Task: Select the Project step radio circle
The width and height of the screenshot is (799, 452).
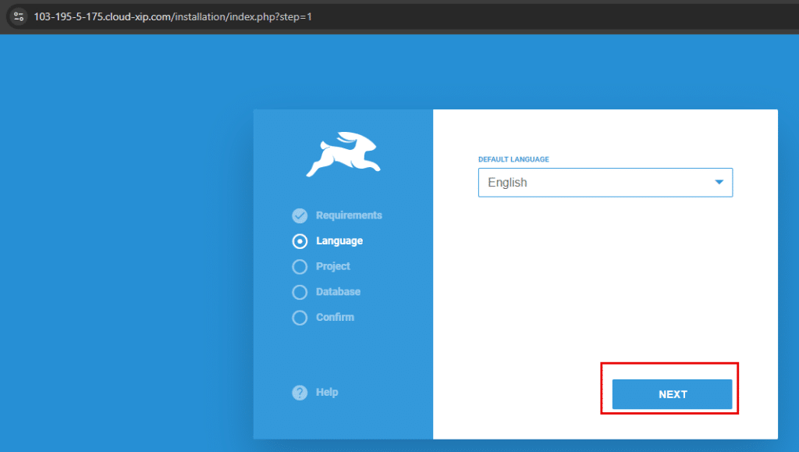Action: click(x=300, y=266)
